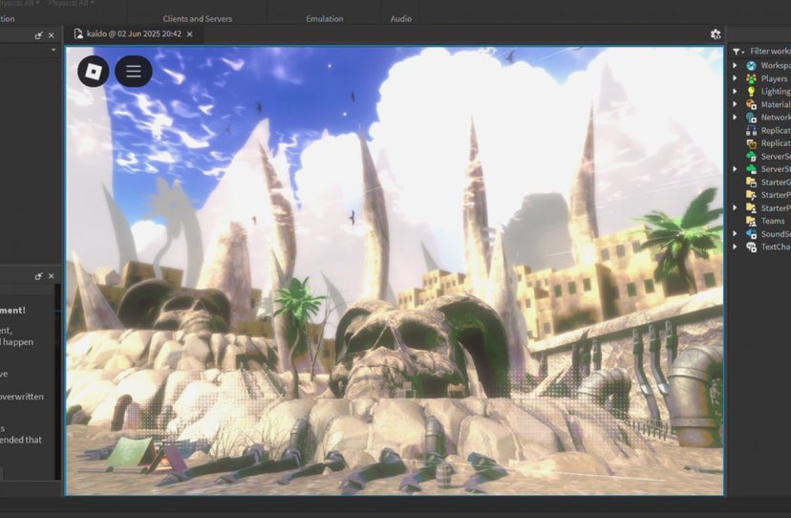Expand the ServerStorage node

coord(735,169)
